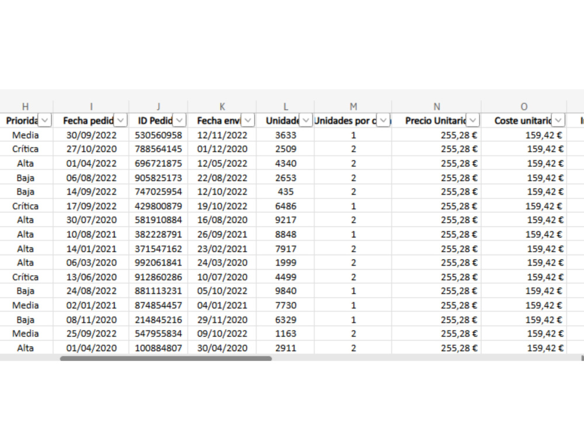The width and height of the screenshot is (584, 438).
Task: Select cell with order ID 371547162
Action: [x=158, y=248]
